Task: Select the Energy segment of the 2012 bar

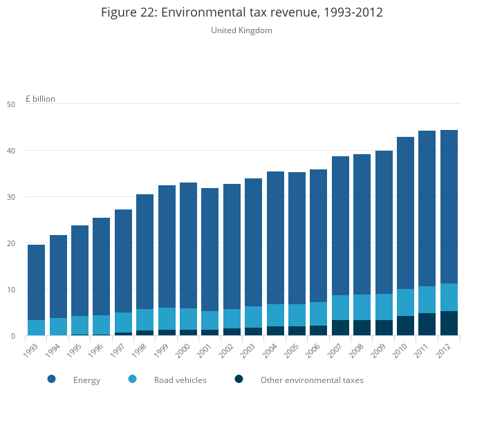Action: (x=449, y=206)
